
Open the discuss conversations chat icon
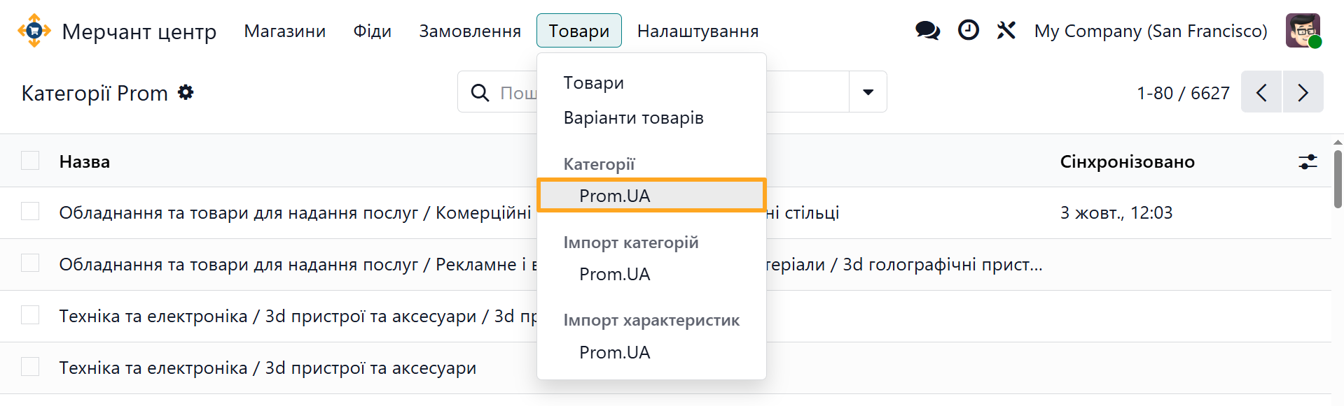[927, 31]
